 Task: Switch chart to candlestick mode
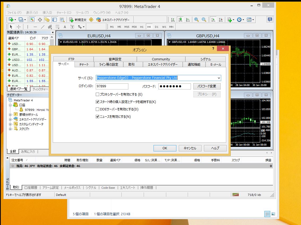(x=180, y=20)
